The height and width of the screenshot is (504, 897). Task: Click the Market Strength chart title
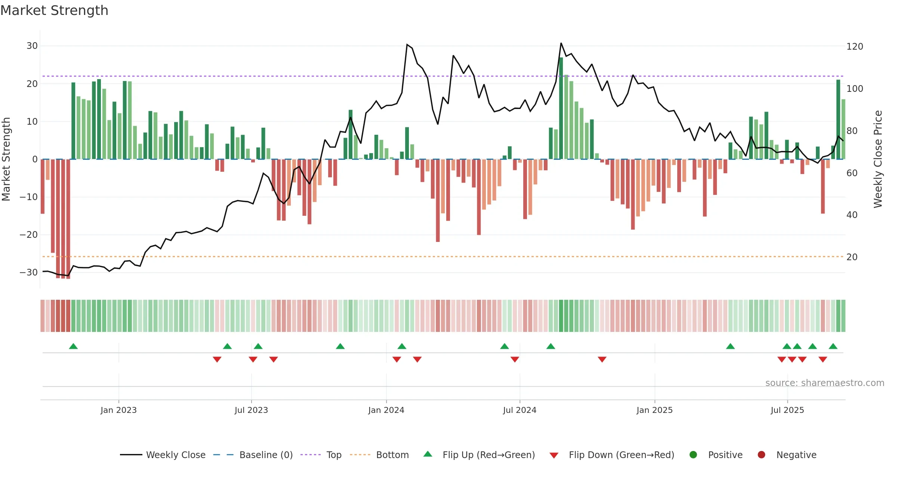point(54,10)
